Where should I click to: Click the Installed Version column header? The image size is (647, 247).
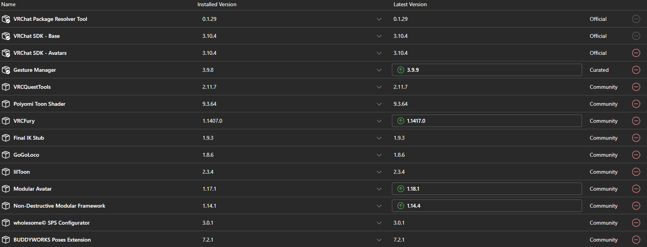(217, 4)
